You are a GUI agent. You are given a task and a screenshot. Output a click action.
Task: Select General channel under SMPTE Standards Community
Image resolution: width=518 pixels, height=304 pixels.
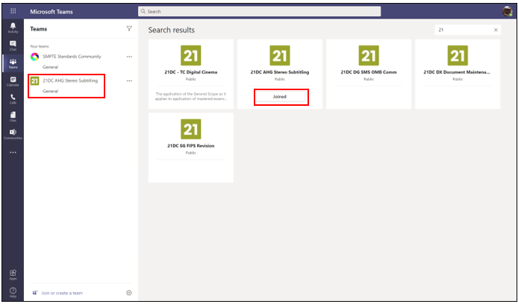click(51, 67)
